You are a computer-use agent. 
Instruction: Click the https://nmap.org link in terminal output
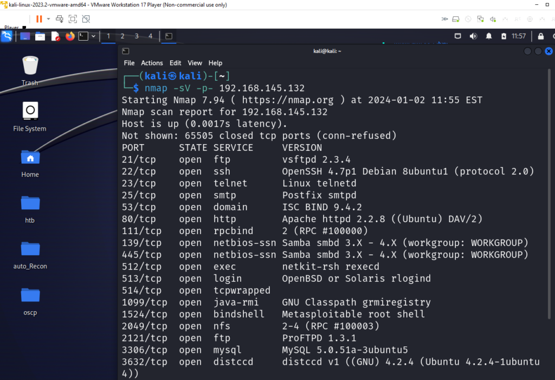tap(288, 100)
